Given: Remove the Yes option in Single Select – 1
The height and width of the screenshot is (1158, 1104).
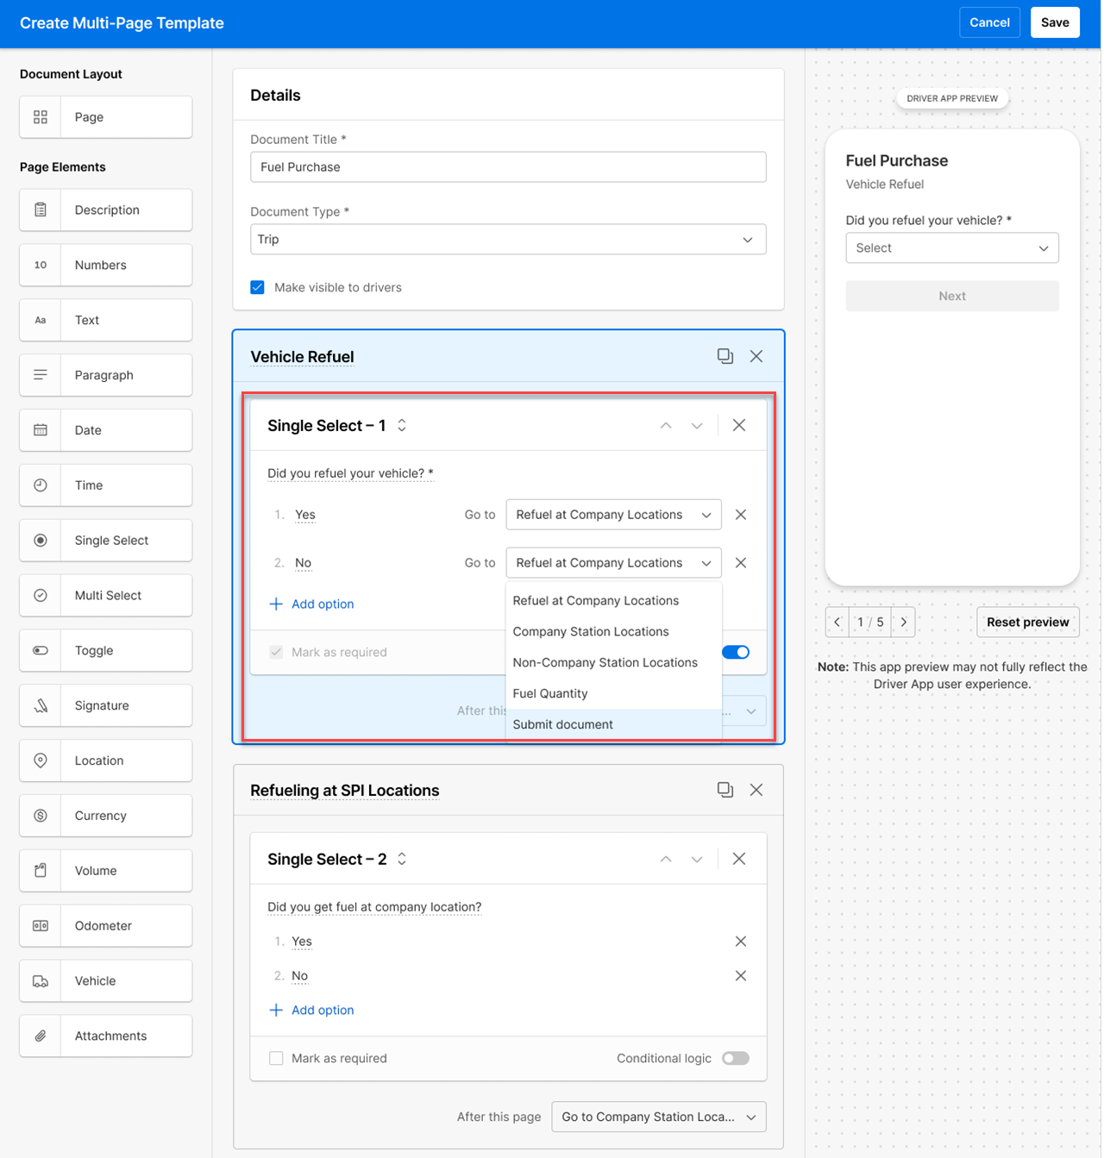Looking at the screenshot, I should 741,515.
